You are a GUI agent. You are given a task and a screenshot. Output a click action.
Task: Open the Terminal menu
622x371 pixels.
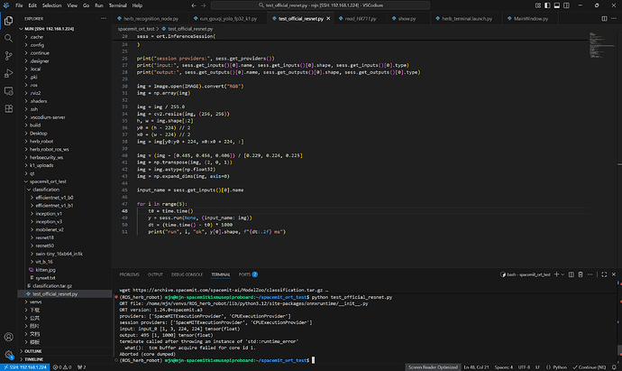click(x=117, y=5)
